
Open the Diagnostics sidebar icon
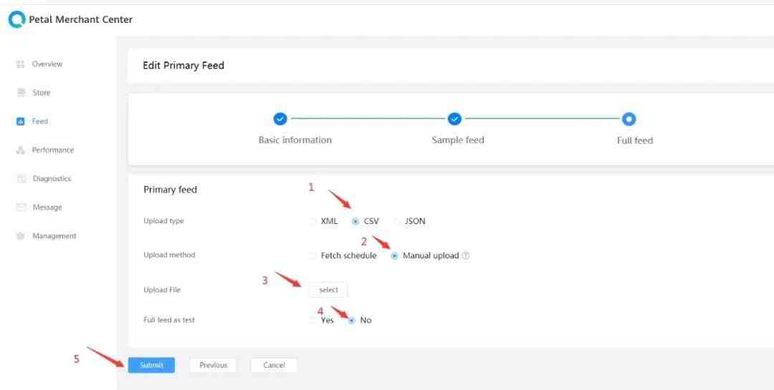coord(21,178)
